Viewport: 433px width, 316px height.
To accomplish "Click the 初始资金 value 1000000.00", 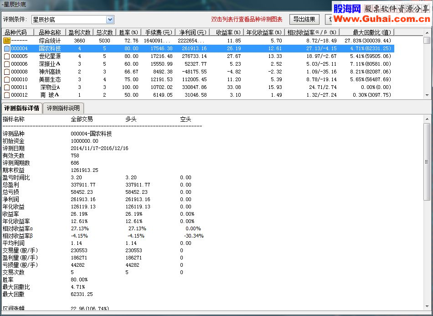I will point(84,141).
